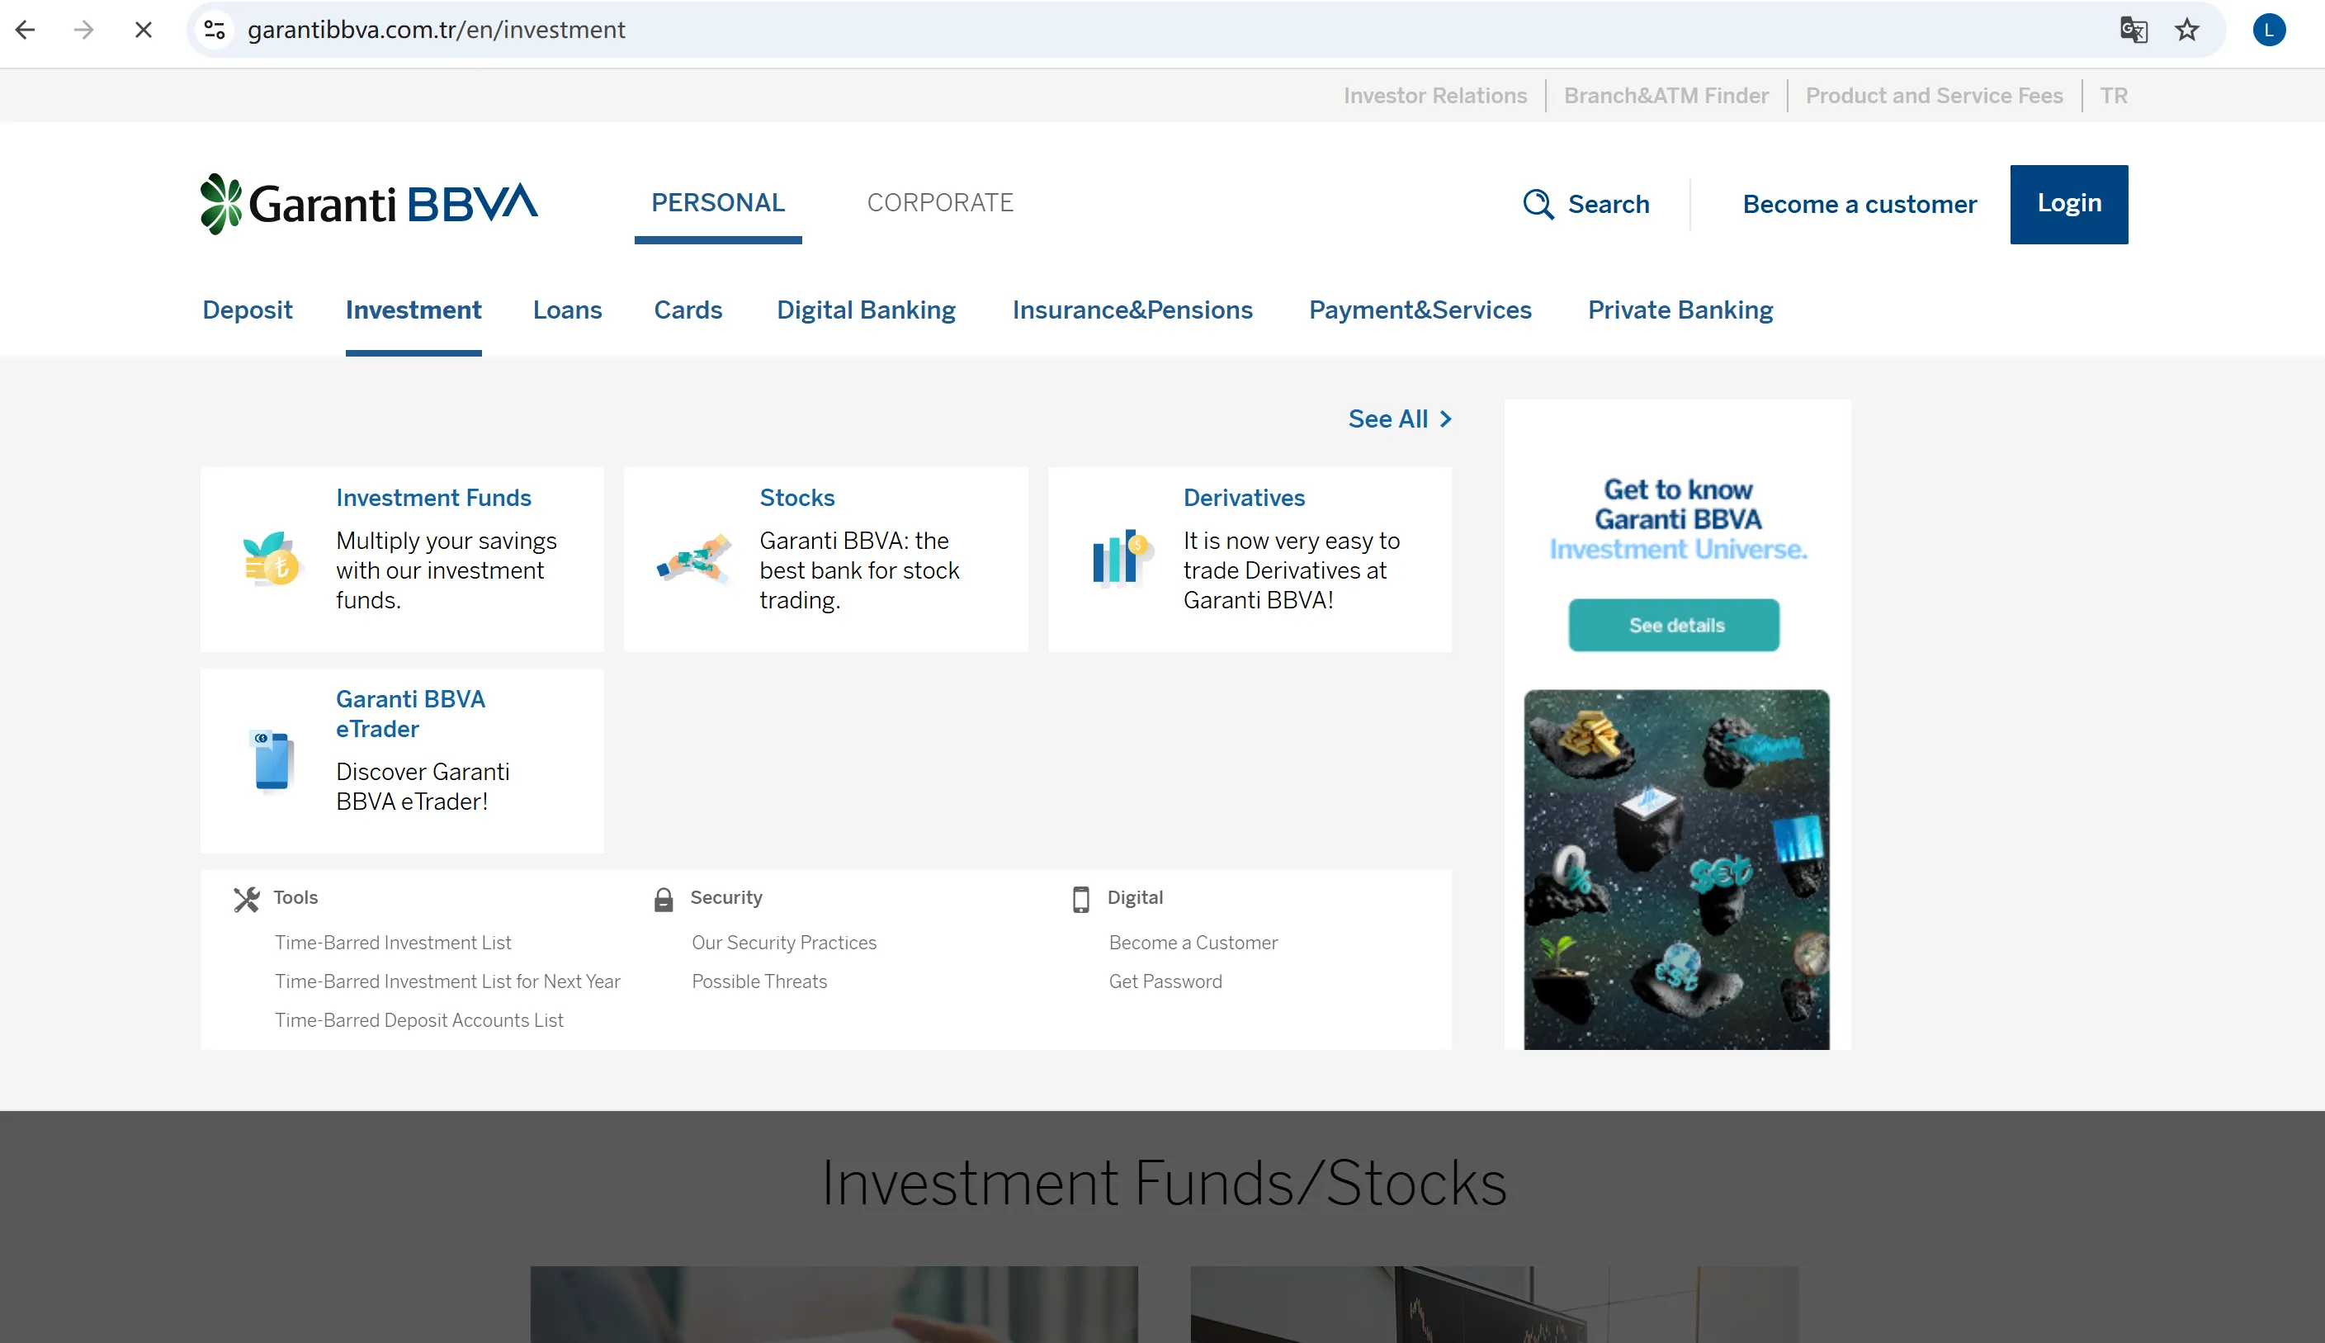Click the Search text label
Image resolution: width=2325 pixels, height=1343 pixels.
click(1609, 204)
